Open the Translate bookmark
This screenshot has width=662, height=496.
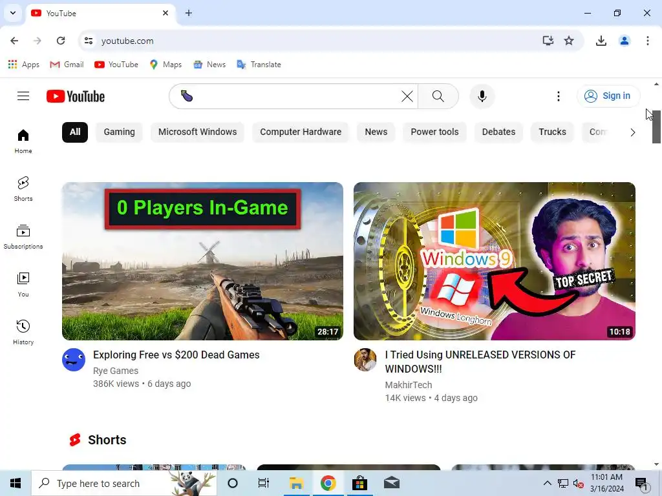[259, 65]
